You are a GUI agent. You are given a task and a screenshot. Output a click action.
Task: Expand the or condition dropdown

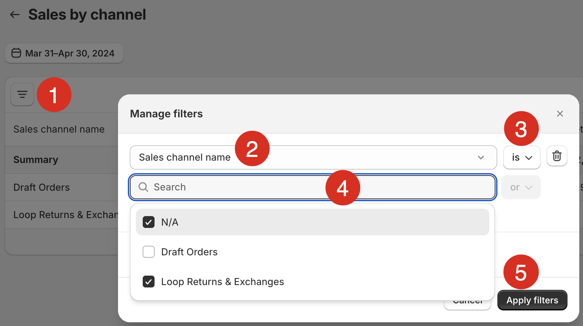(x=520, y=187)
